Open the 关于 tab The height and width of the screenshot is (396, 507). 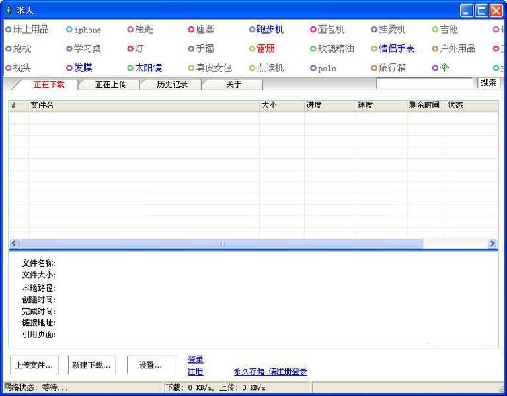tap(233, 84)
